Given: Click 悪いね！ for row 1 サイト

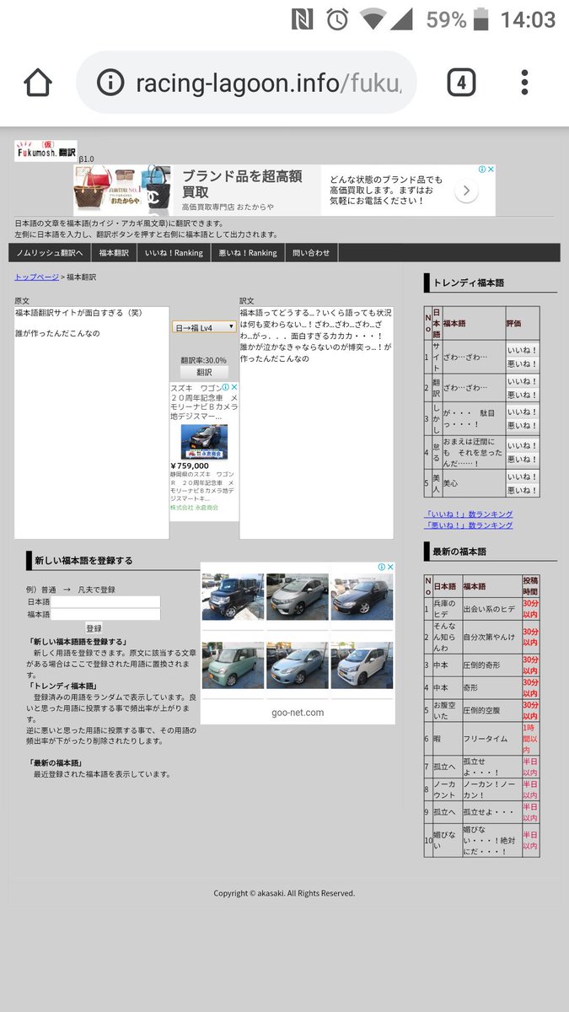Looking at the screenshot, I should point(522,364).
